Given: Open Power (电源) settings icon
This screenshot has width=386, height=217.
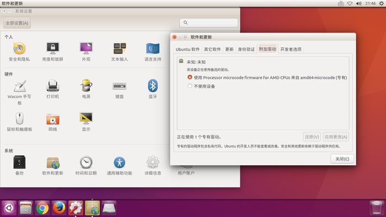Looking at the screenshot, I should [x=86, y=85].
